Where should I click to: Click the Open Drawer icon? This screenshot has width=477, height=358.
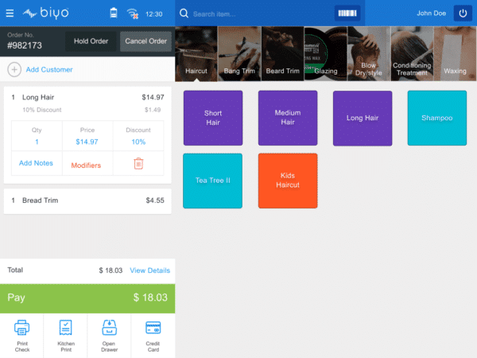[109, 328]
